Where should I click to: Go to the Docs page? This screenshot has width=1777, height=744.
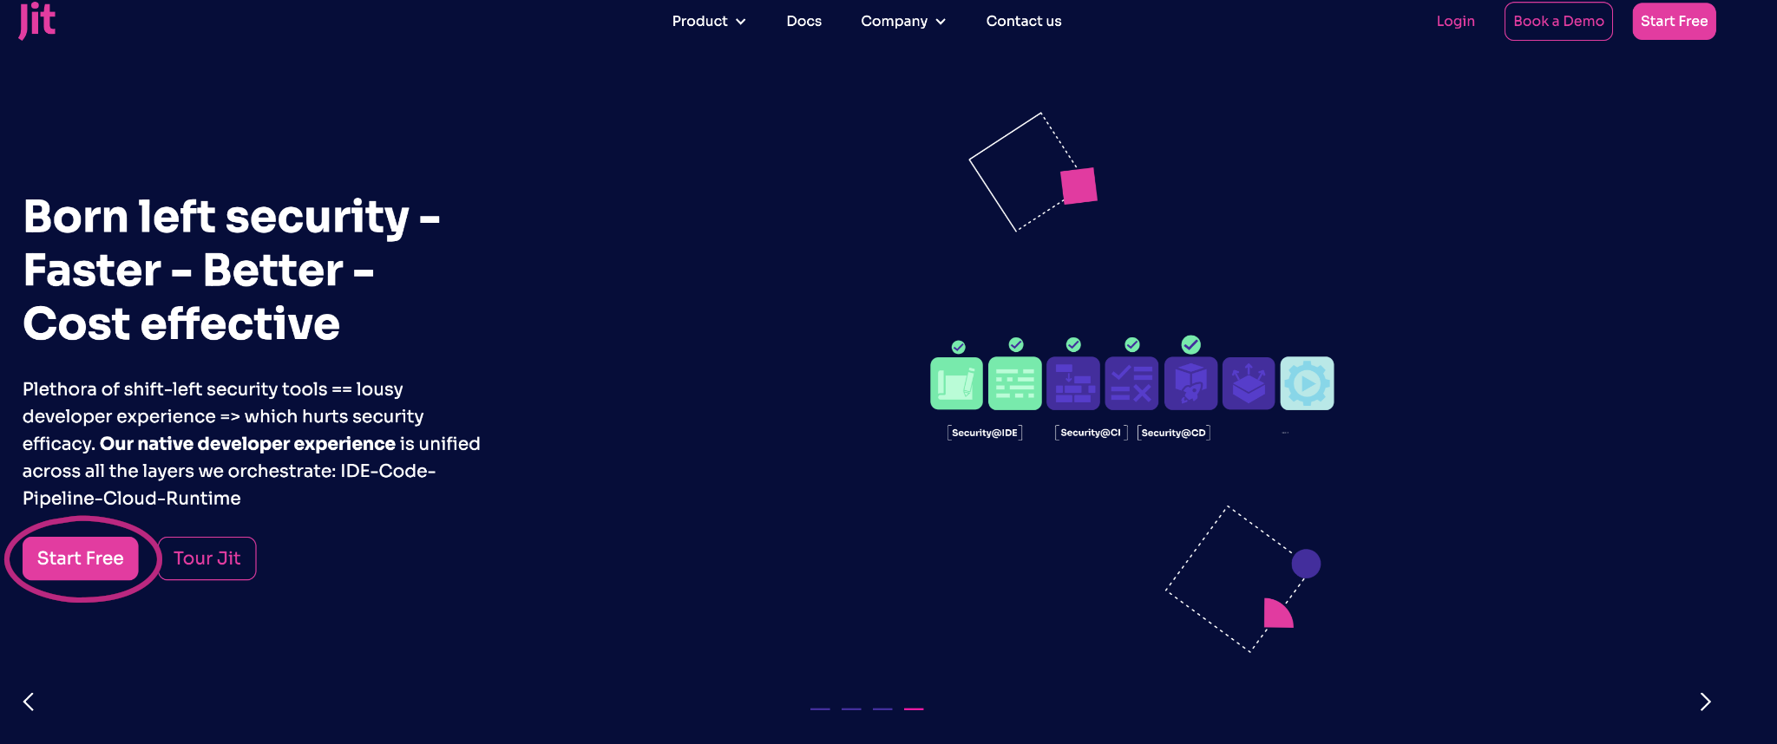803,21
